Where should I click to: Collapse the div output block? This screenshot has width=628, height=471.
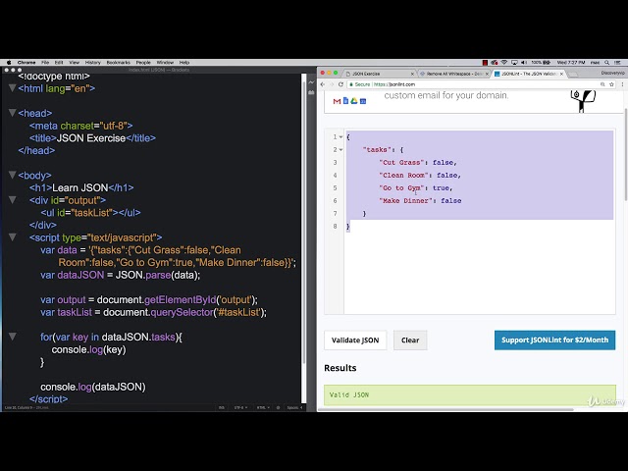13,200
